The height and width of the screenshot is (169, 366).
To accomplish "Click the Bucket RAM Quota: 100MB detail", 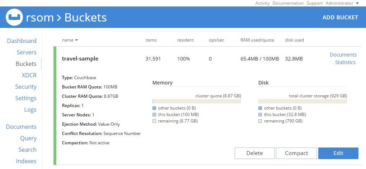I will (90, 87).
